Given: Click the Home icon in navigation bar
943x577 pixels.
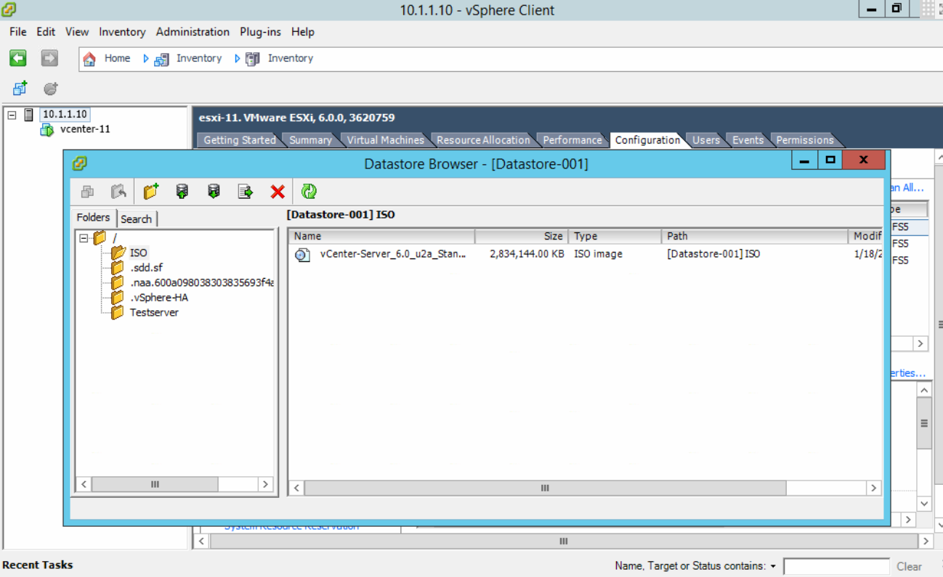Looking at the screenshot, I should [x=89, y=59].
